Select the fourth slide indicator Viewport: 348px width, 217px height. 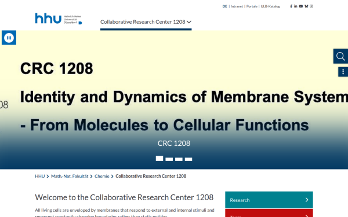tap(188, 159)
